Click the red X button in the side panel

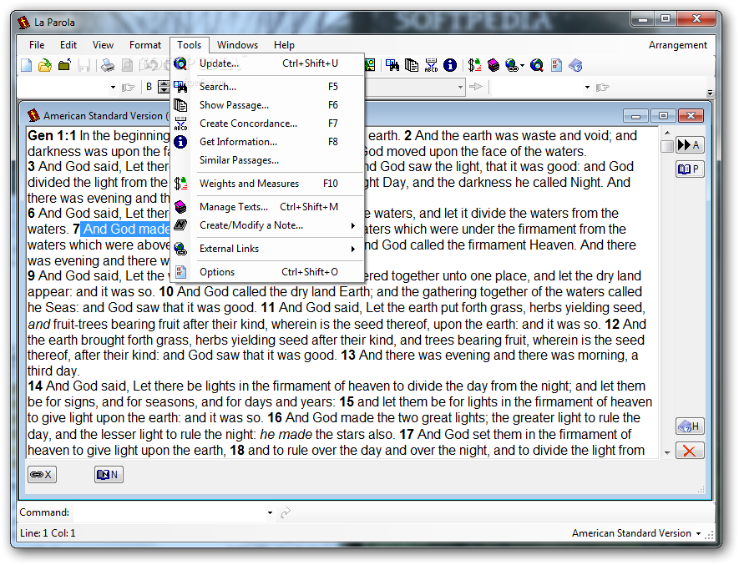(690, 451)
